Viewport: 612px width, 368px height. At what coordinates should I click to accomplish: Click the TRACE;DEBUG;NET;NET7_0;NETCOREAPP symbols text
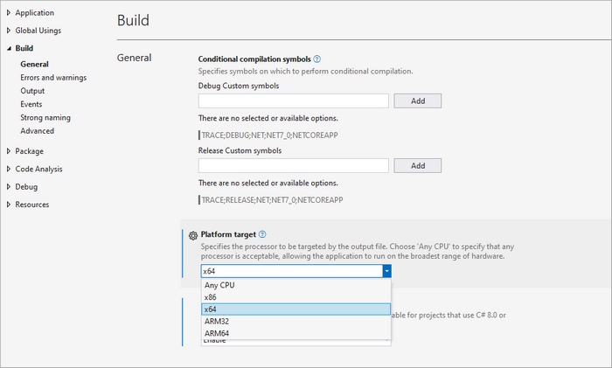(x=269, y=135)
